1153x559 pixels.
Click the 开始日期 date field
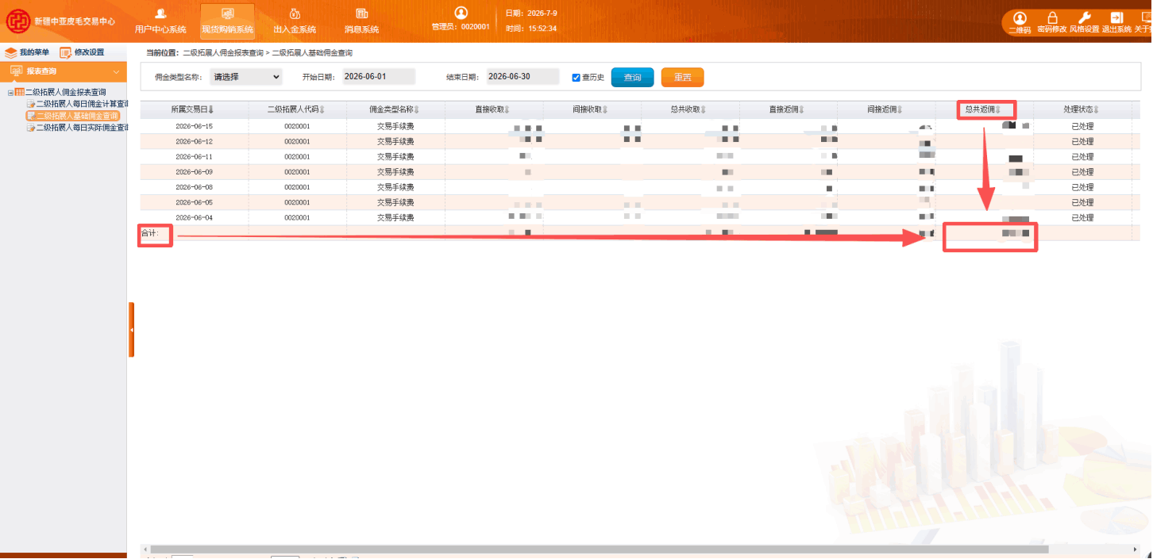pyautogui.click(x=378, y=76)
